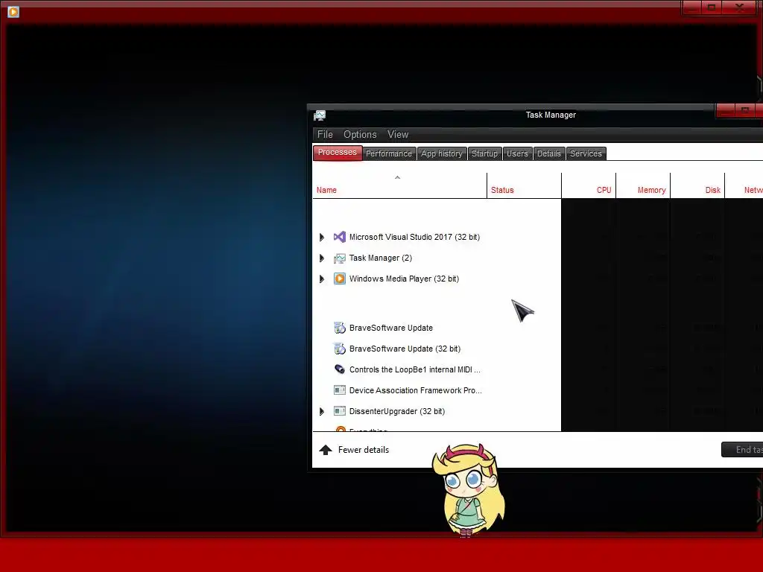Screen dimensions: 763x572
Task: Switch to the Users tab
Action: point(517,153)
